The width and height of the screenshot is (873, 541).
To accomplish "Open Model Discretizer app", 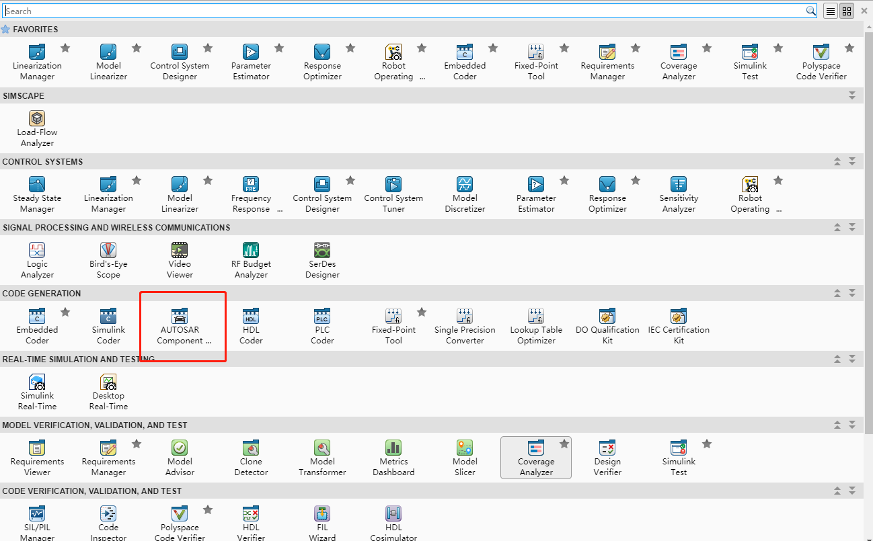I will [x=465, y=194].
